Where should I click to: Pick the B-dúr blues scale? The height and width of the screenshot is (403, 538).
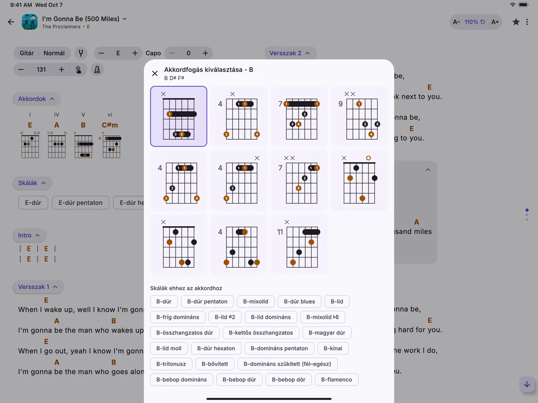pos(299,301)
